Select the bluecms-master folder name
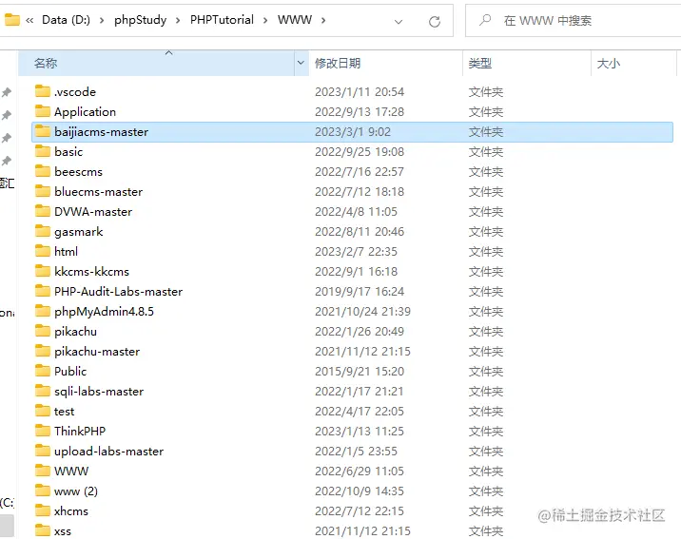This screenshot has height=539, width=681. (x=98, y=192)
